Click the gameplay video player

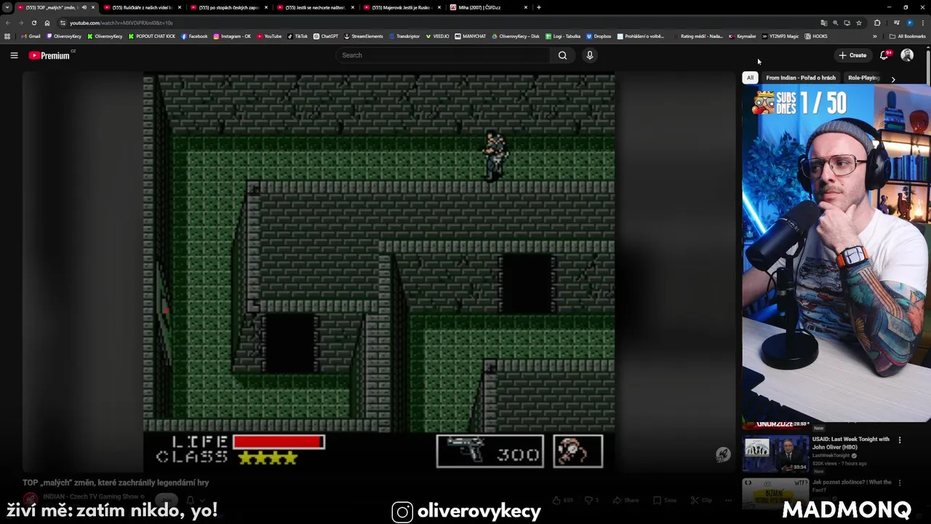coord(379,271)
